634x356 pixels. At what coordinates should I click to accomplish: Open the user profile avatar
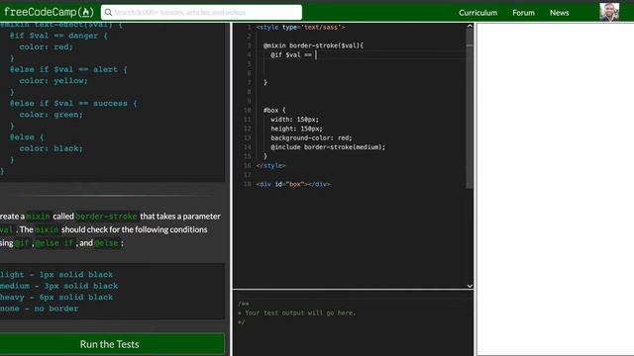coord(609,12)
